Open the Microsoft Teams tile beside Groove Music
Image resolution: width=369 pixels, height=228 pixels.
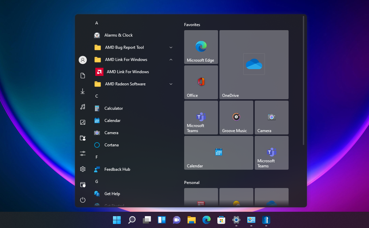click(x=201, y=118)
